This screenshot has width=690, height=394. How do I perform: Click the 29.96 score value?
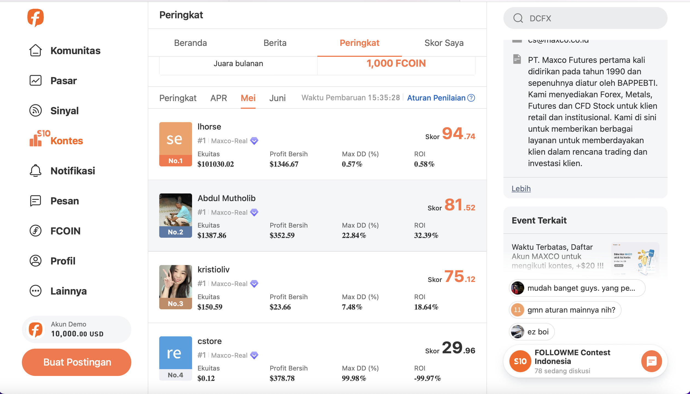[x=459, y=348]
